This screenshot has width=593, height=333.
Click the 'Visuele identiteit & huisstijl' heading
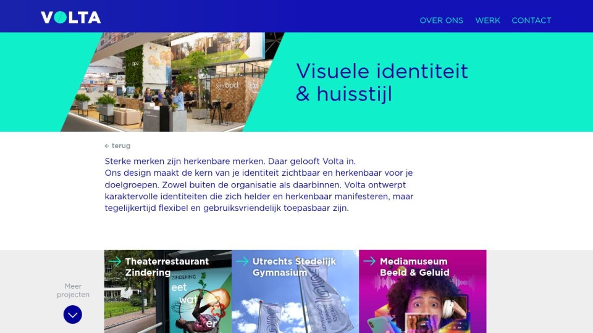382,82
